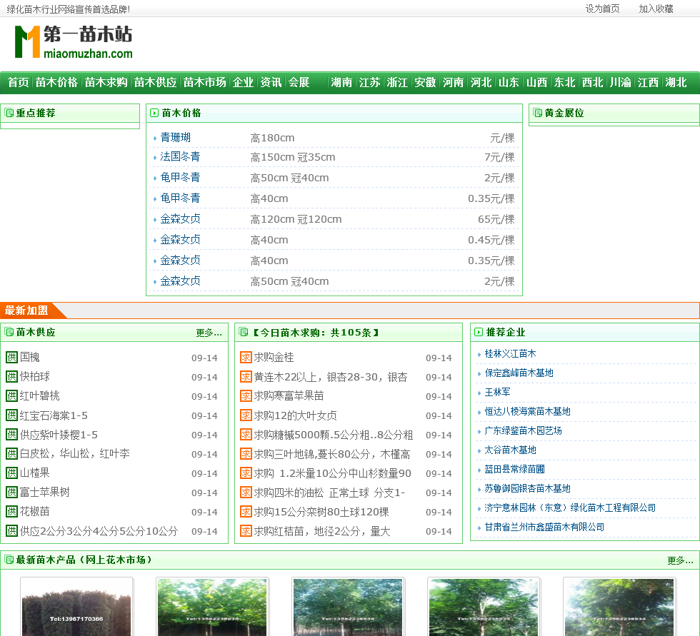The width and height of the screenshot is (700, 636).
Task: Click the 加入收藏 link at top
Action: point(656,9)
